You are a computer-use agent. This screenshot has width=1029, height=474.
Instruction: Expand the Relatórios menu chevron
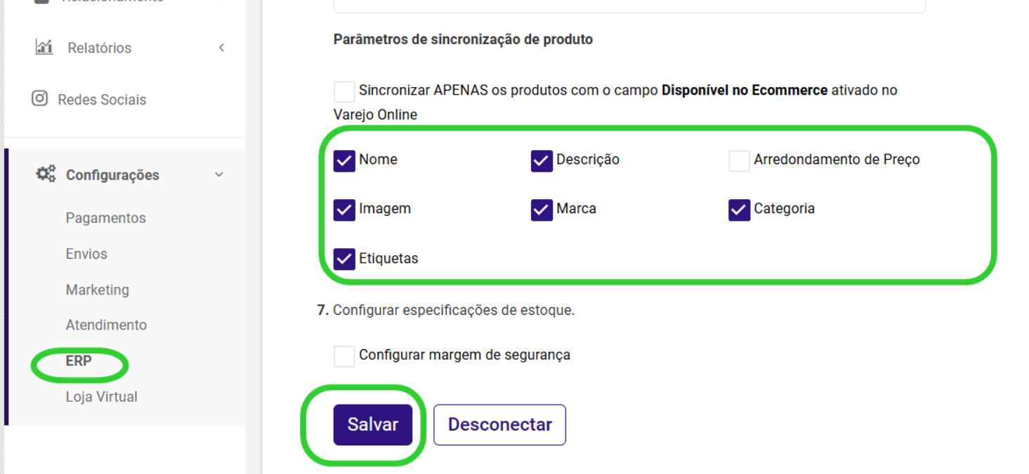coord(221,48)
